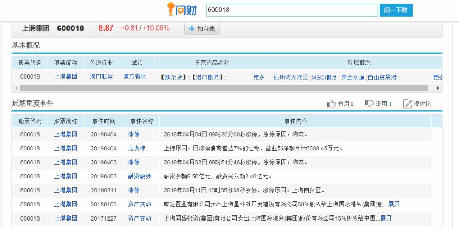The image size is (459, 229).
Task: Open the 港口航运 industry link
Action: [x=101, y=76]
